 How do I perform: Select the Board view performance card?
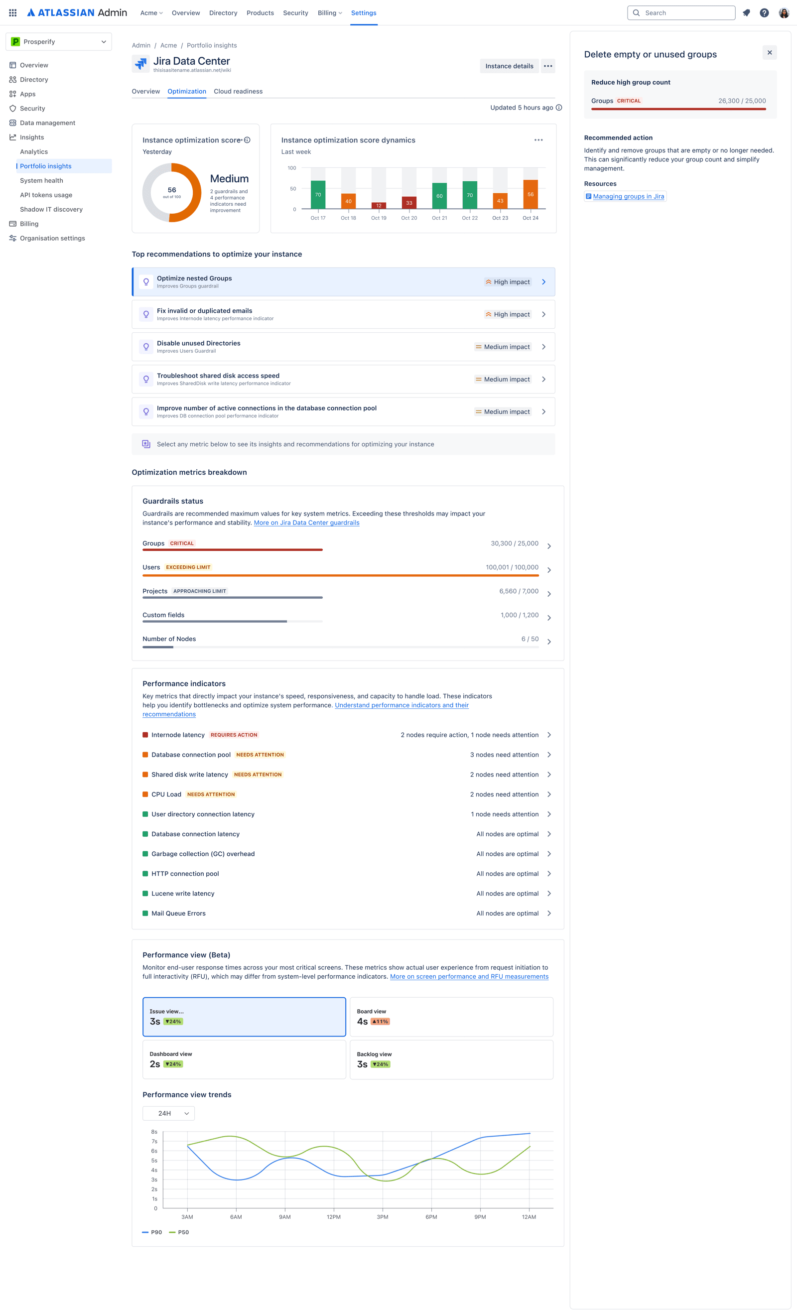[452, 1017]
